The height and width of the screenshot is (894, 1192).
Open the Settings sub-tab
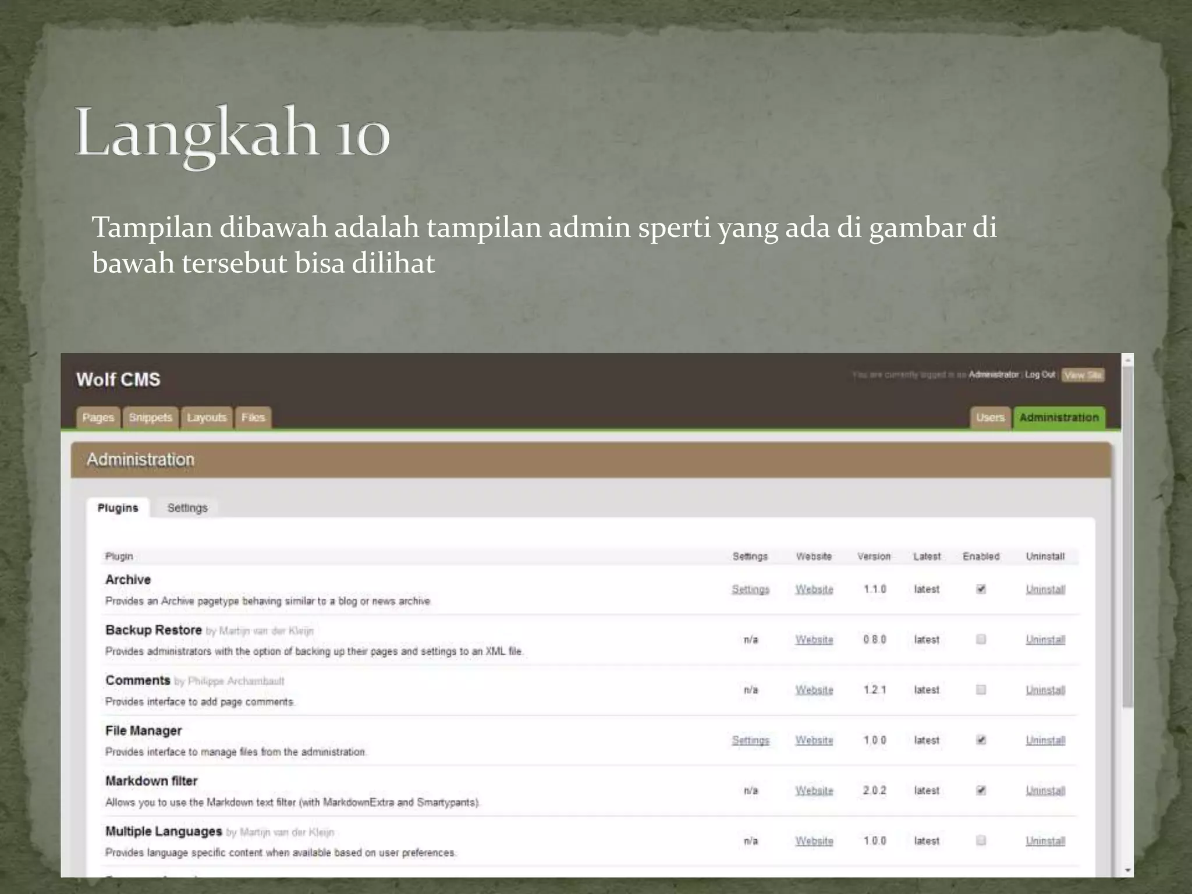click(x=187, y=508)
